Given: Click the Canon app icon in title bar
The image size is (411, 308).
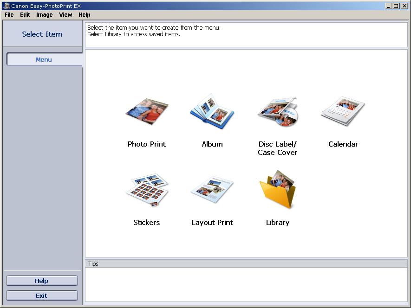Looking at the screenshot, I should (6, 6).
